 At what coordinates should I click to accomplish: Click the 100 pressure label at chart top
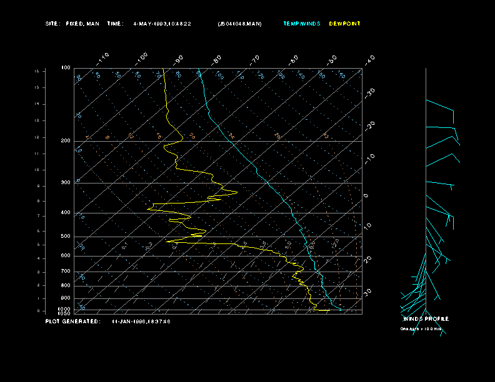[x=66, y=67]
